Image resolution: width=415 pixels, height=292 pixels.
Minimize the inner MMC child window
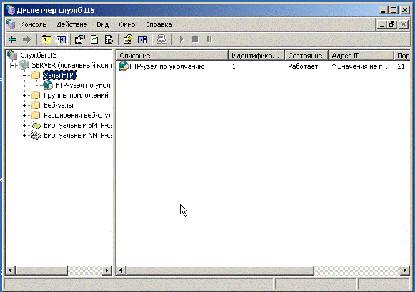coord(382,24)
